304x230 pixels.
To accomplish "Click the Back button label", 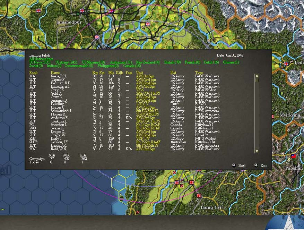I will point(242,165).
